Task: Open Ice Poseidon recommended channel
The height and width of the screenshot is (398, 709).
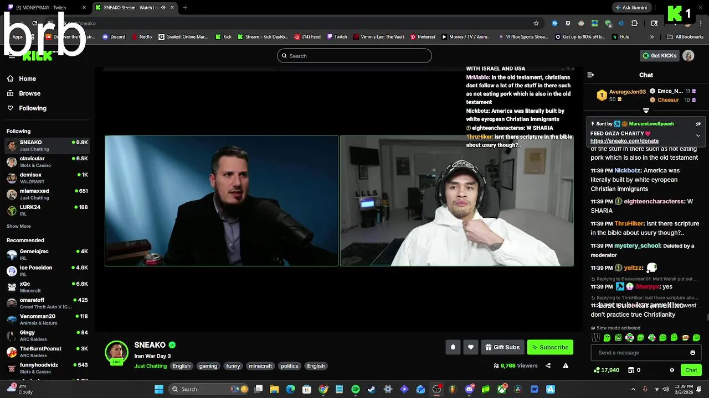Action: click(x=47, y=270)
